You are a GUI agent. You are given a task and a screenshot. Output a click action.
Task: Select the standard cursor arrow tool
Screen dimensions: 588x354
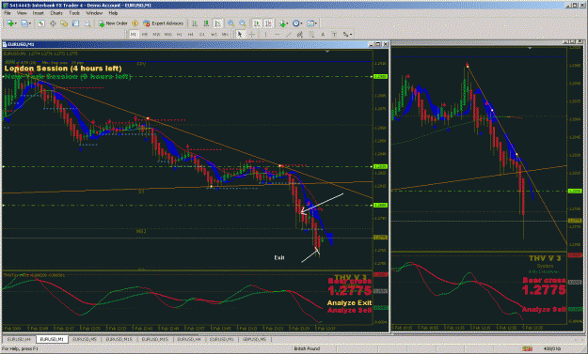240,35
